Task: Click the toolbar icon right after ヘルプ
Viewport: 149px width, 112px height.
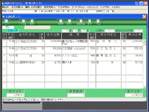Action: click(x=23, y=22)
